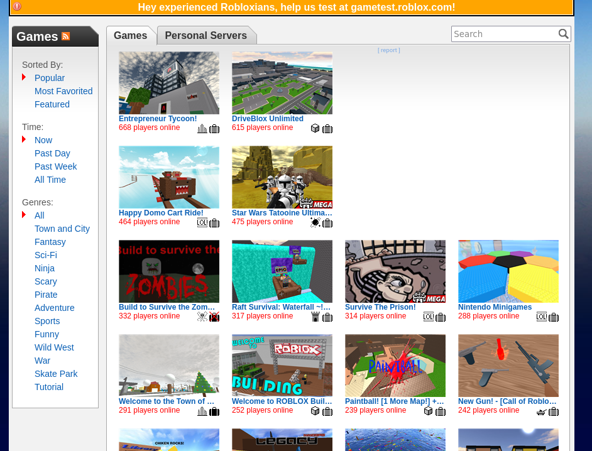Switch to the Personal Servers tab
Screen dimensions: 592x451
pyautogui.click(x=206, y=35)
